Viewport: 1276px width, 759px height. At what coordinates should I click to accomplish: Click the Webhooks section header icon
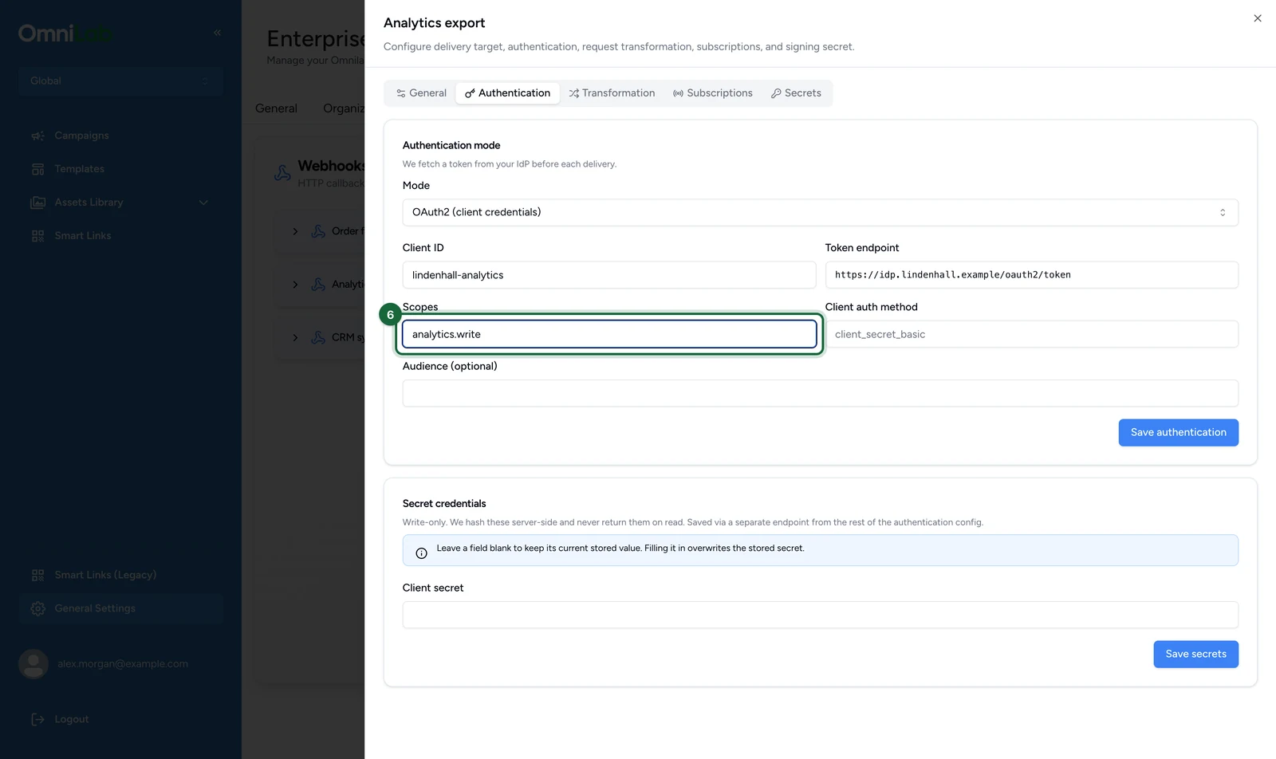(x=282, y=173)
